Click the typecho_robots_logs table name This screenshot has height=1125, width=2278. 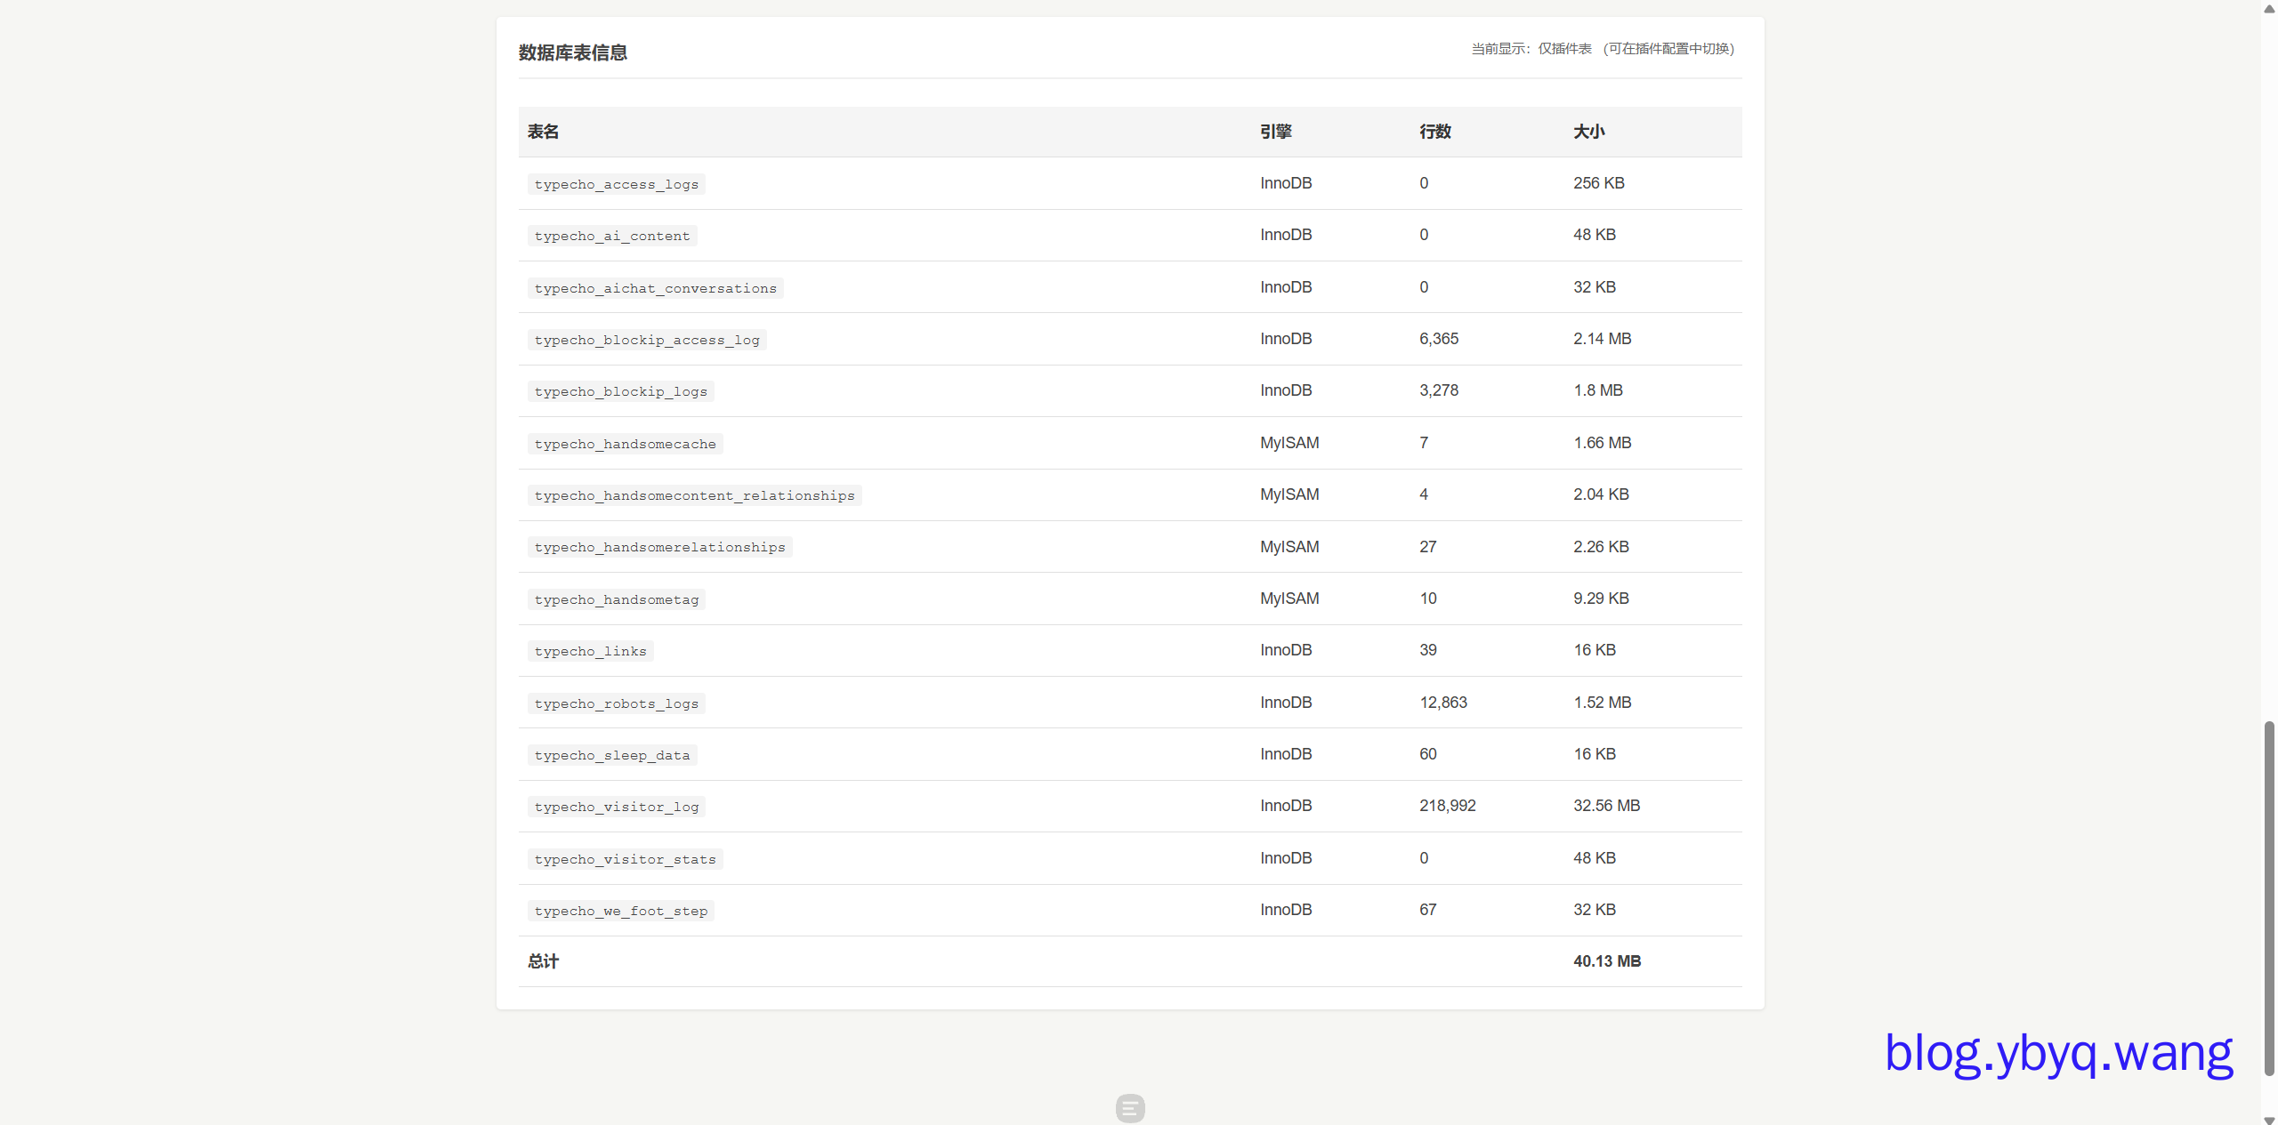coord(616,703)
